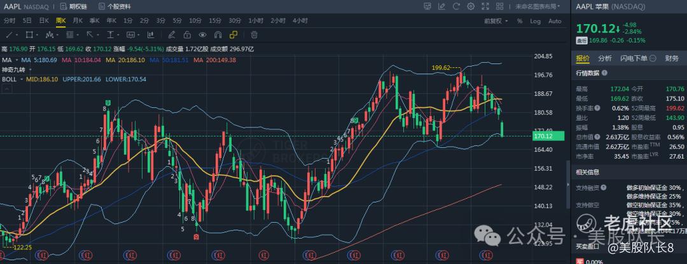Open the 未命名图表布局 layout dropdown
The height and width of the screenshot is (264, 687).
pos(538,6)
